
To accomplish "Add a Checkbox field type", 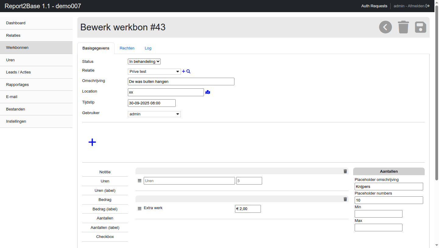I will [x=105, y=237].
